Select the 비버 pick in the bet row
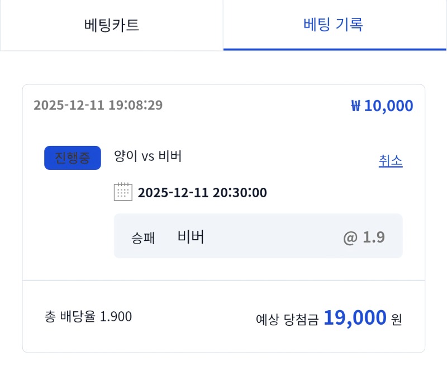Viewport: 447px width, 366px height. (x=190, y=236)
